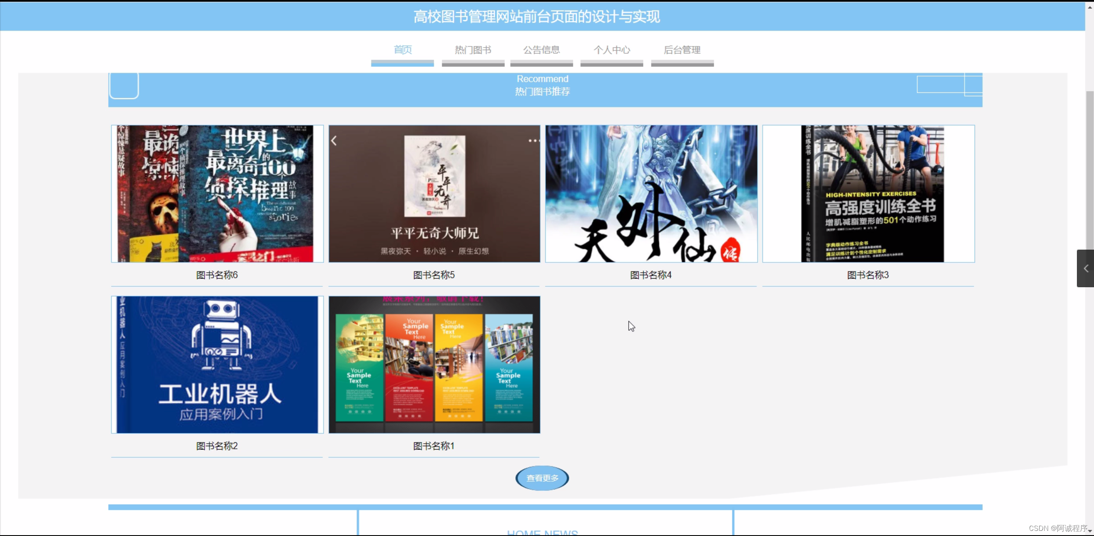Open the 平平无奇大师兄 carousel cover
1094x536 pixels.
[x=434, y=193]
